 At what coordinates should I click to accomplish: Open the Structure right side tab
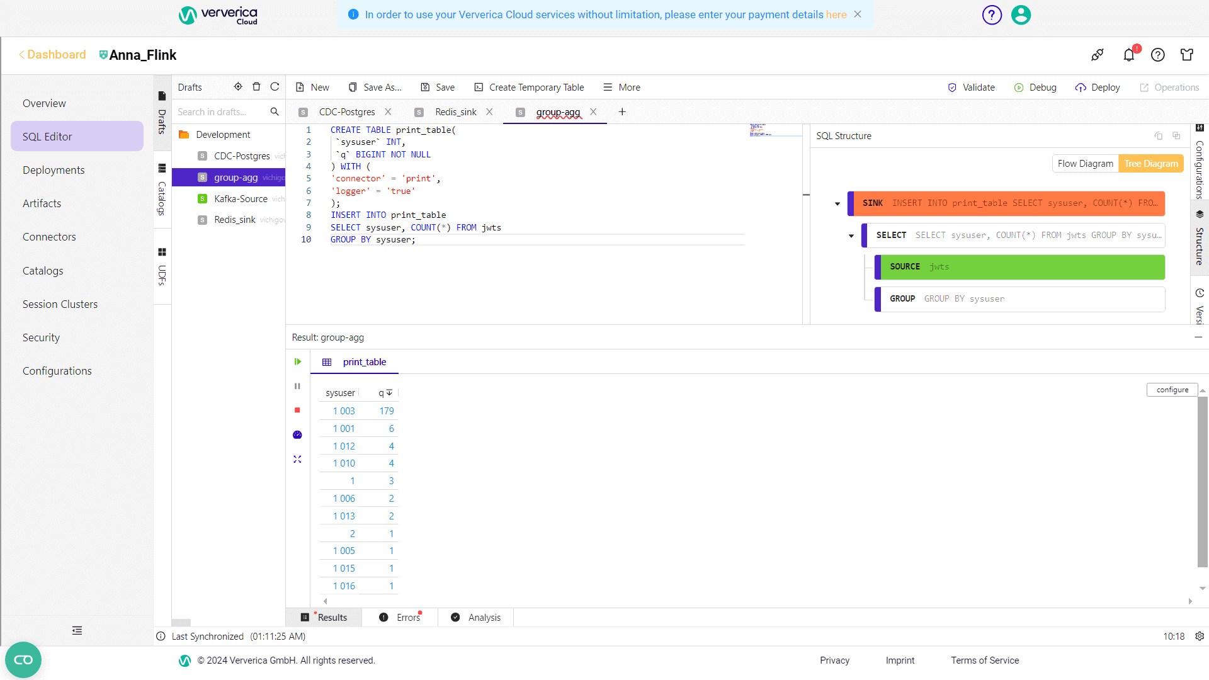1200,238
